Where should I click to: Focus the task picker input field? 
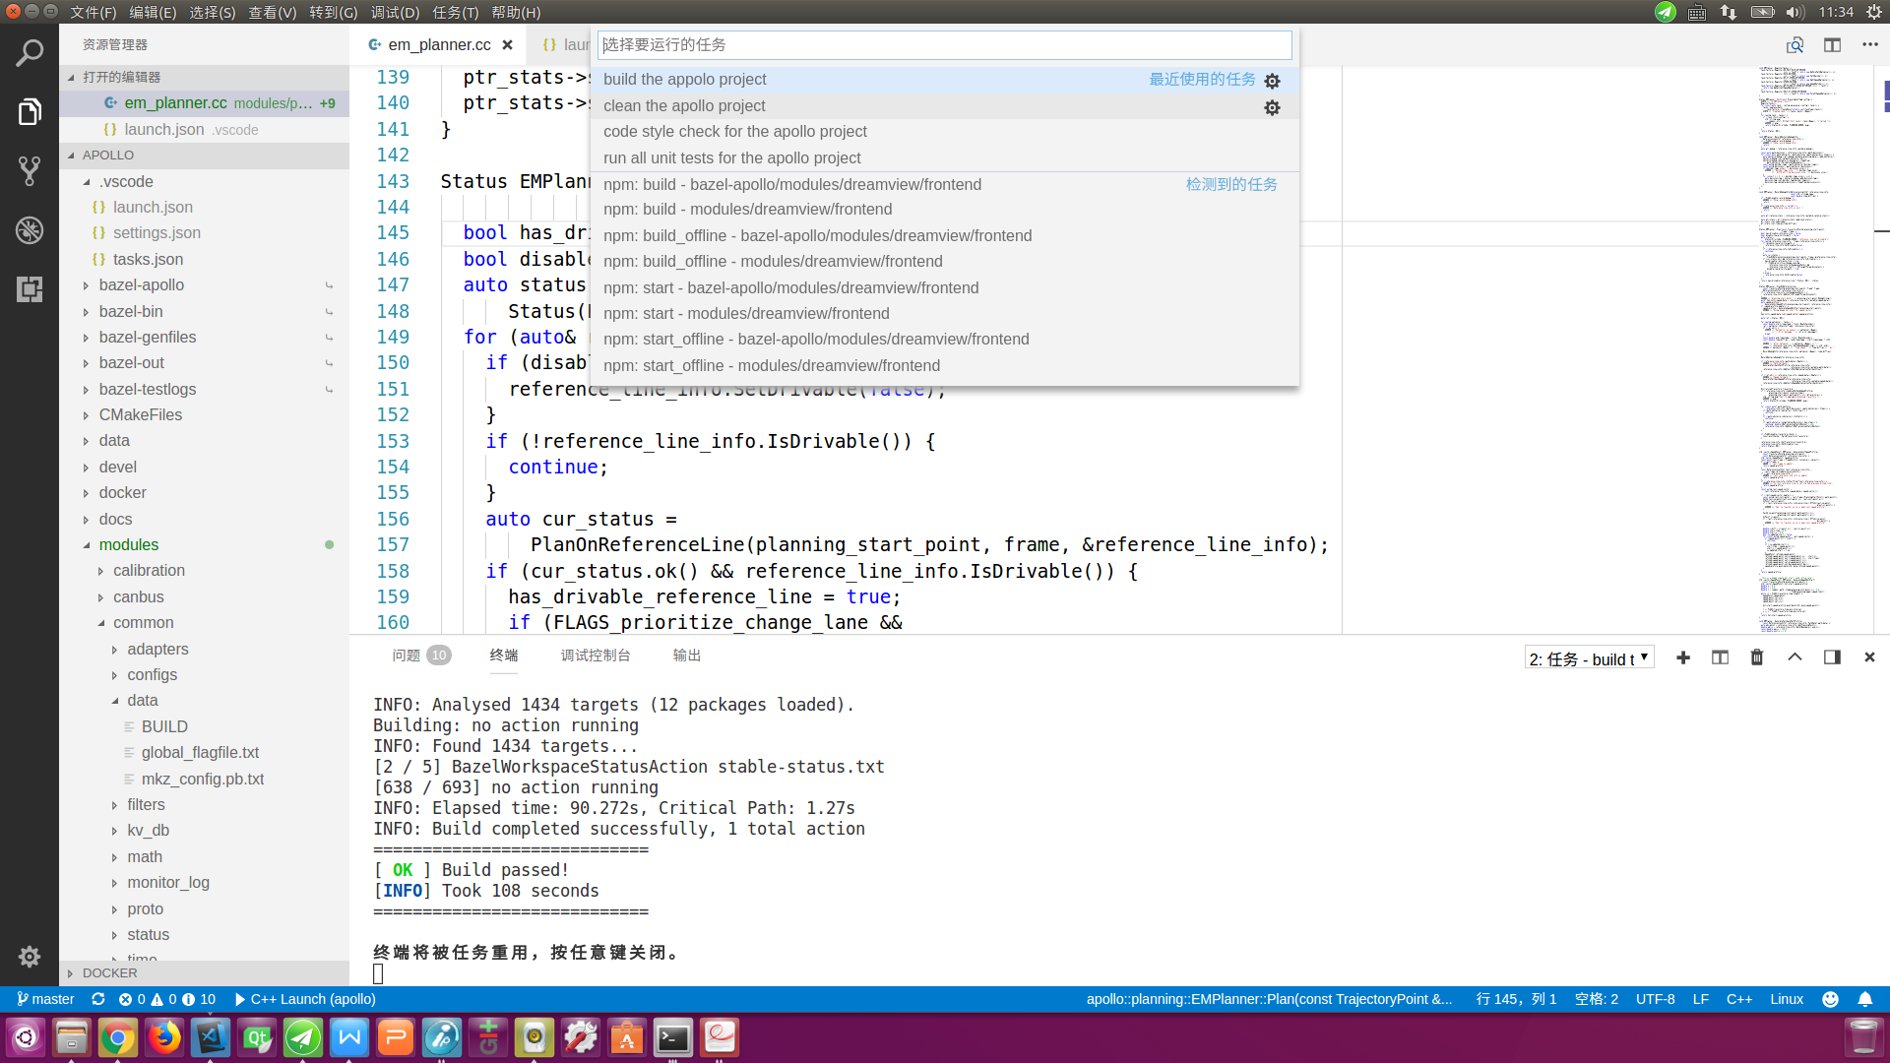click(944, 45)
